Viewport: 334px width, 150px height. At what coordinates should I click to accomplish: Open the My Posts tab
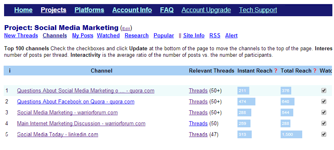(83, 36)
